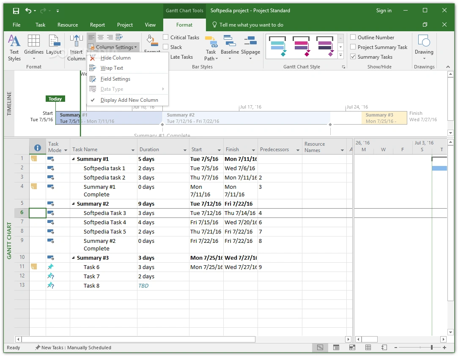458x356 pixels.
Task: Click the Indicators info column icon
Action: tap(38, 148)
